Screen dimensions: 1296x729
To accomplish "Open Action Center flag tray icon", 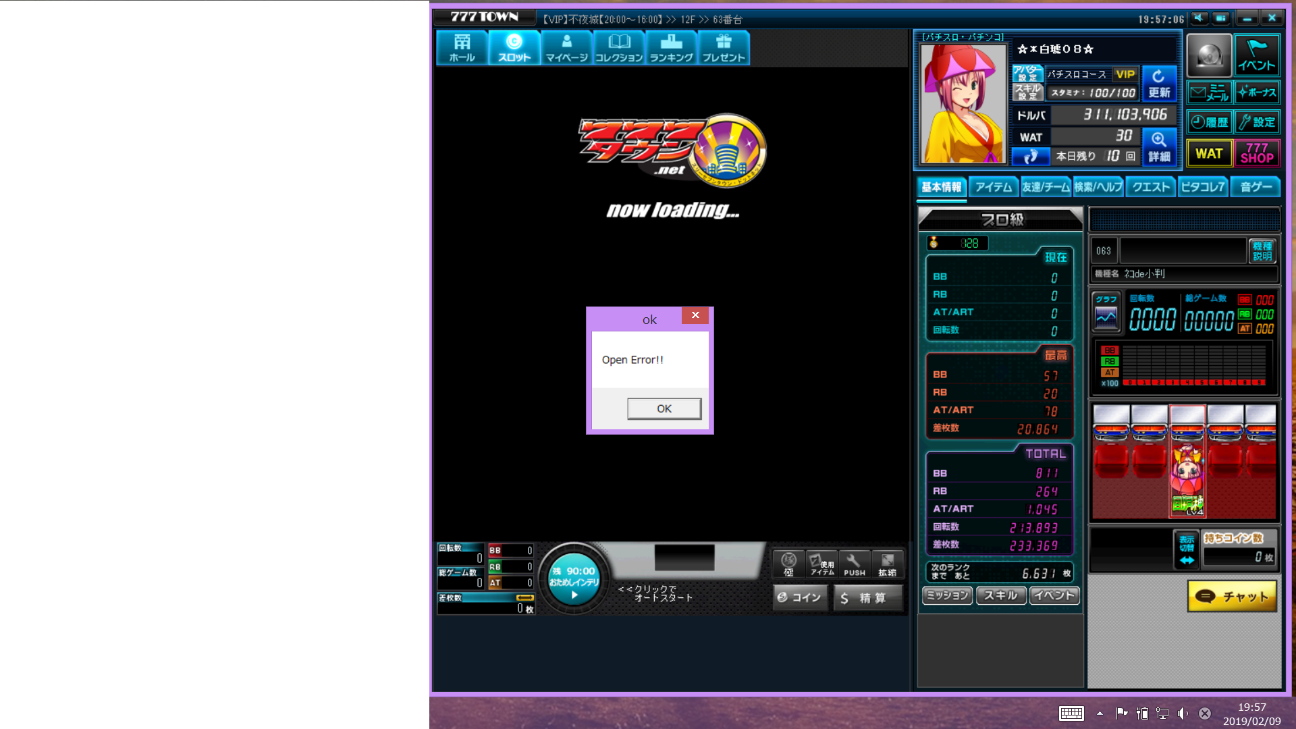I will (1122, 713).
